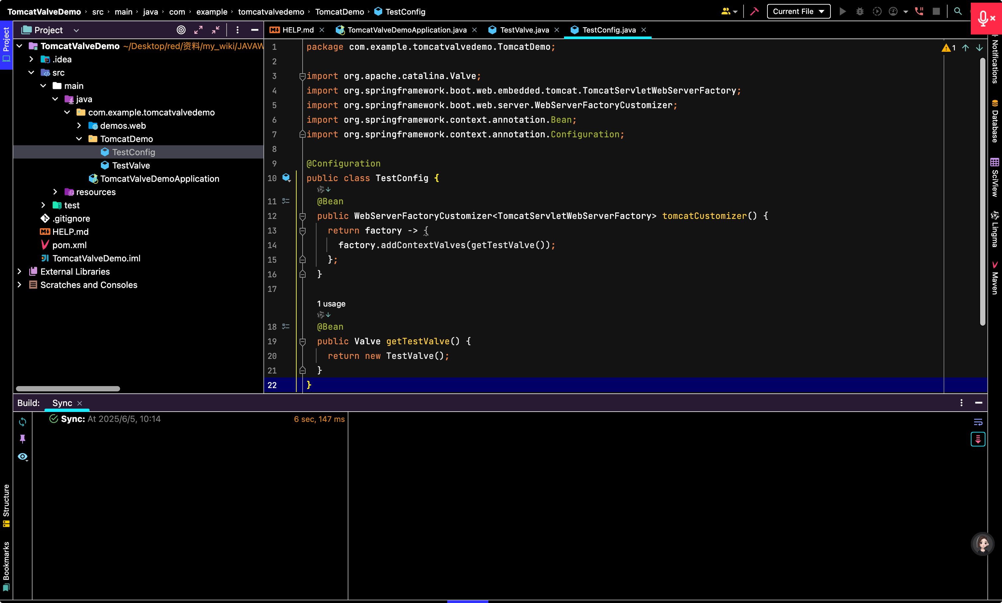The height and width of the screenshot is (603, 1002).
Task: Open Code With Me users menu
Action: 729,11
